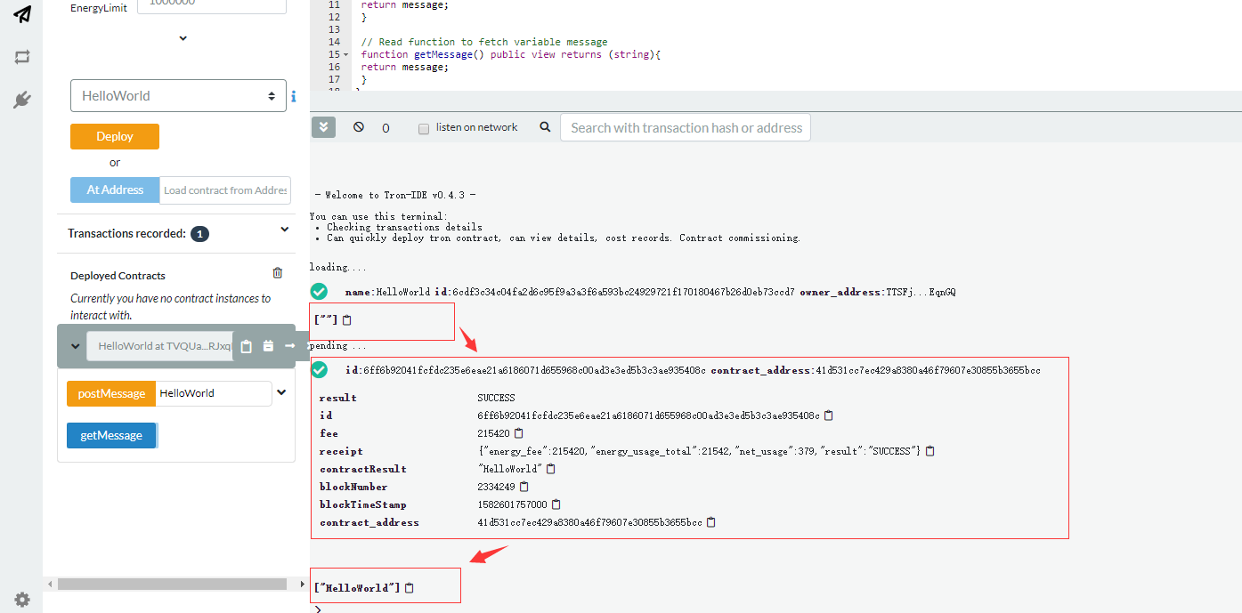
Task: Open settings gear in the sidebar
Action: pos(22,599)
